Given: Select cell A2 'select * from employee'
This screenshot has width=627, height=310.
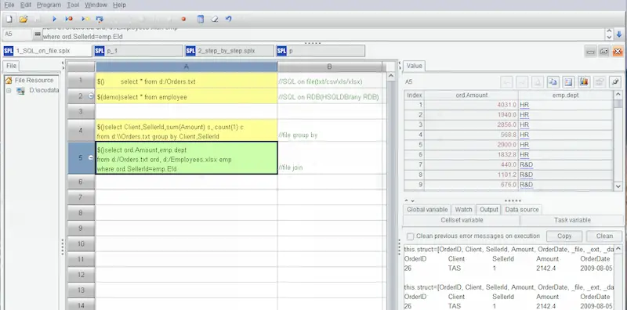Looking at the screenshot, I should [x=187, y=96].
